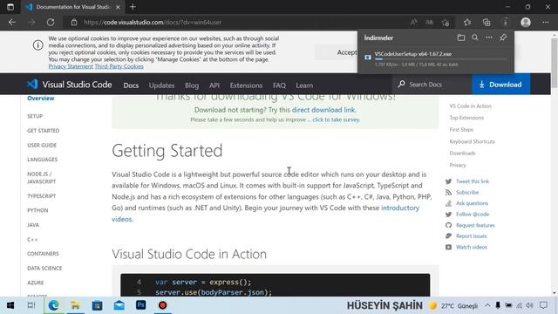Screen dimensions: 558x314
Task: Reload the page with refresh icon
Action: [51, 23]
